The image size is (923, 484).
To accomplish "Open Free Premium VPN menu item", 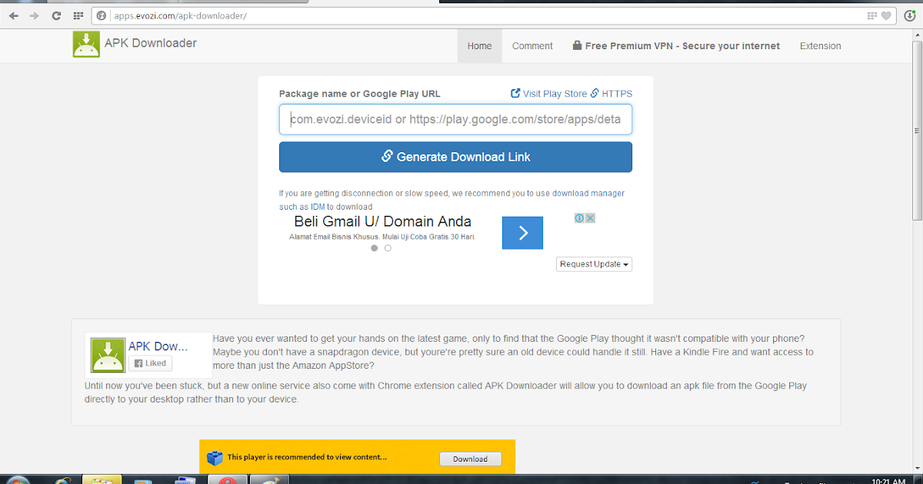I will point(676,46).
